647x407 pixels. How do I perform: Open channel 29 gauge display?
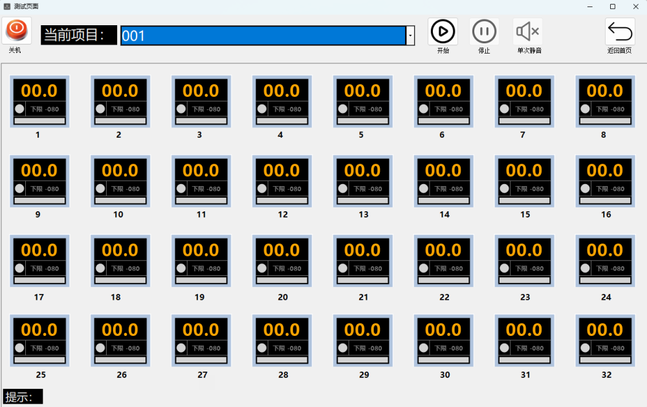[x=362, y=340]
